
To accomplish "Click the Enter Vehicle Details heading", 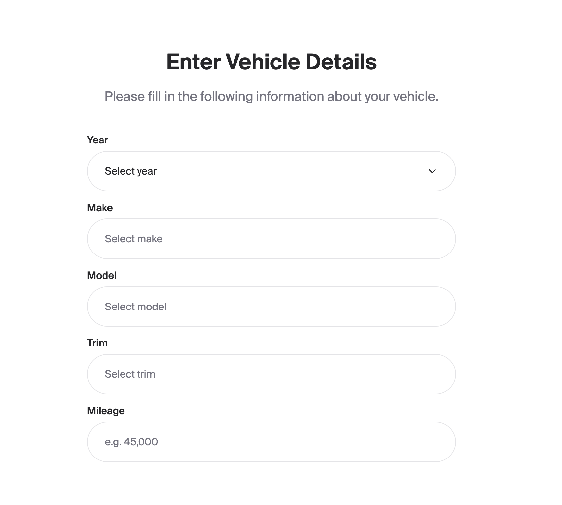I will point(272,62).
